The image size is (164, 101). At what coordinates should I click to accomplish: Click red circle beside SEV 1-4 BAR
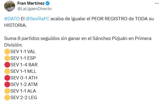pyautogui.click(x=7, y=65)
